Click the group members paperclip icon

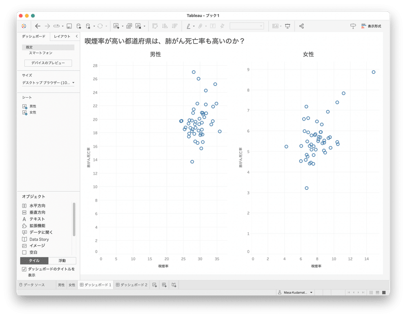pos(200,26)
